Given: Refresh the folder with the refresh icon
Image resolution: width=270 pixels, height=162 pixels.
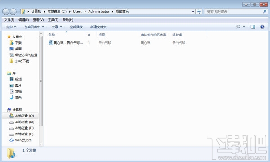Looking at the screenshot, I should [x=199, y=12].
